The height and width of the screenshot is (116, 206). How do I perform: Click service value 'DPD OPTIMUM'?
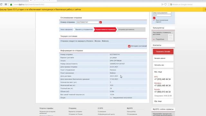[116, 61]
